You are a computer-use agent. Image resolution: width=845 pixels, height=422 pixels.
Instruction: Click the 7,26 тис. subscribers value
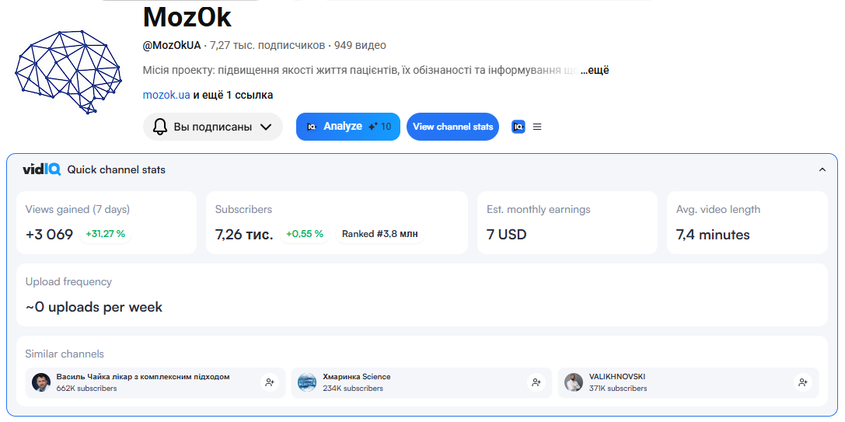coord(244,235)
